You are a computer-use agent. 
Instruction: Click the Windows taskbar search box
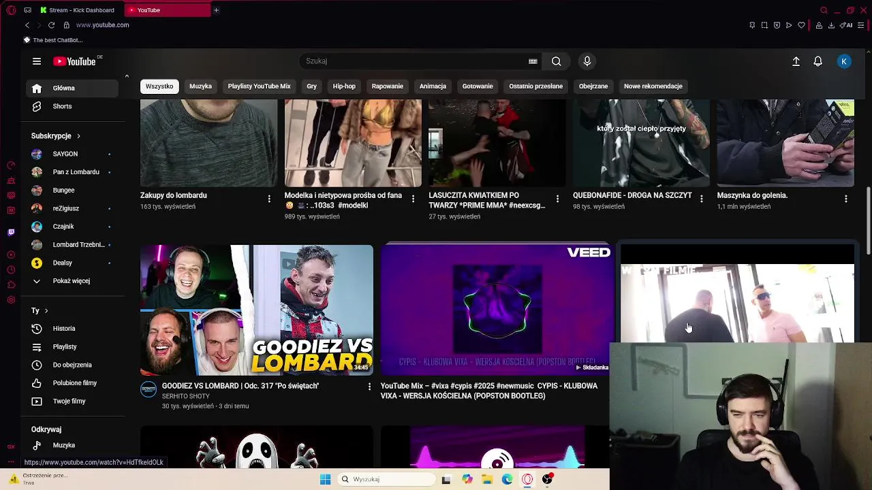(386, 479)
